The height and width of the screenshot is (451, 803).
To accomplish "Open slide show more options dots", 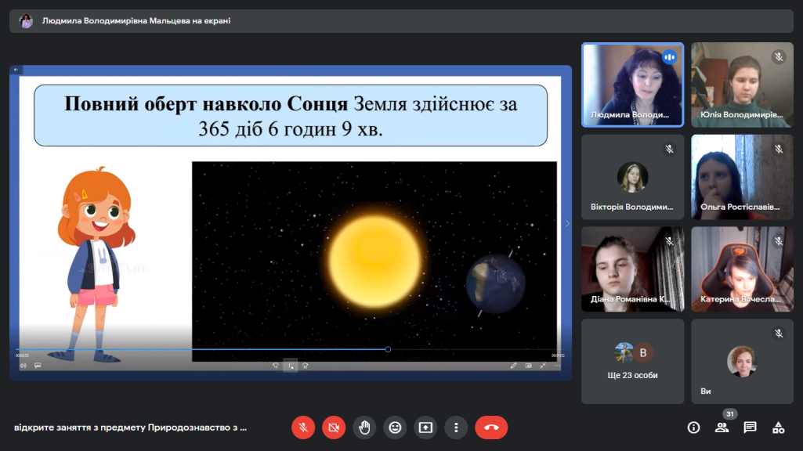I will pyautogui.click(x=557, y=366).
